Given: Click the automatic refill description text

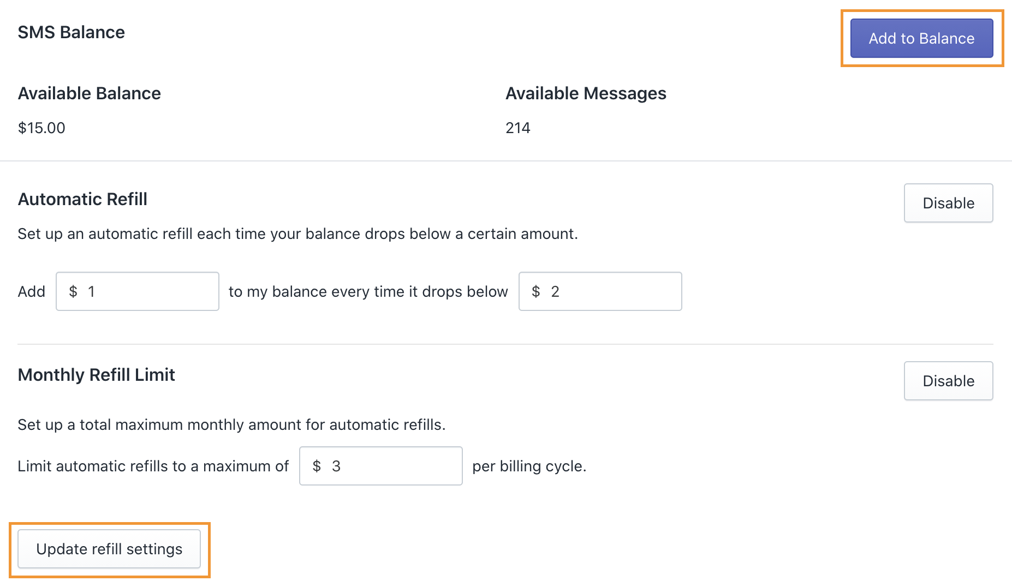Looking at the screenshot, I should [x=297, y=233].
